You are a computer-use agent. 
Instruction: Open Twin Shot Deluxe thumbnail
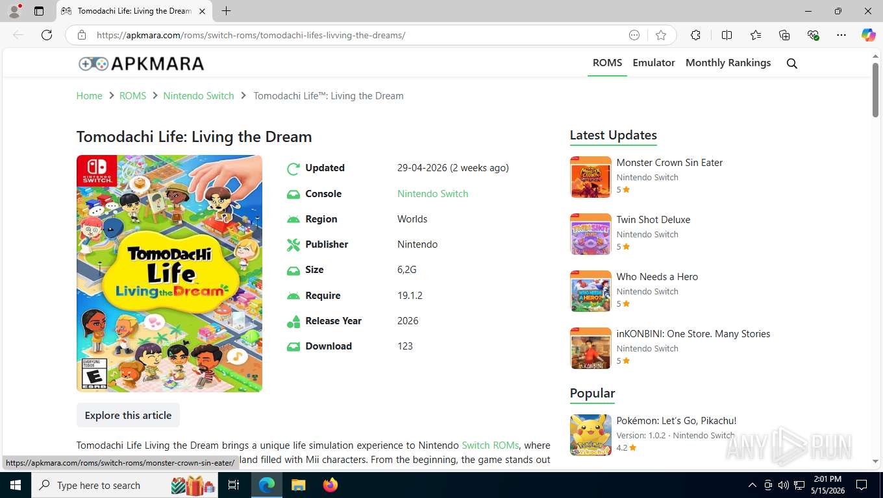pyautogui.click(x=591, y=234)
